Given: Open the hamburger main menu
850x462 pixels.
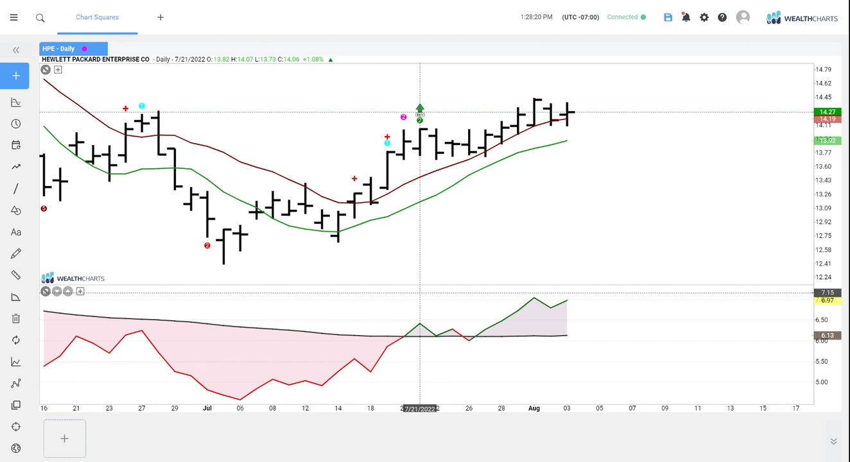Looking at the screenshot, I should pyautogui.click(x=13, y=17).
